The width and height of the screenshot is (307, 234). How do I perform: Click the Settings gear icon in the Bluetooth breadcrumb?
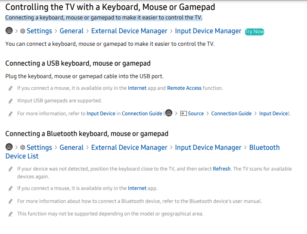23,147
